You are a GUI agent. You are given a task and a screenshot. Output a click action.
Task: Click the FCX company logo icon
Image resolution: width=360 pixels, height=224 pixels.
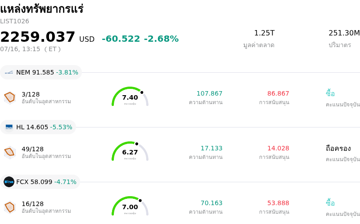pos(9,182)
